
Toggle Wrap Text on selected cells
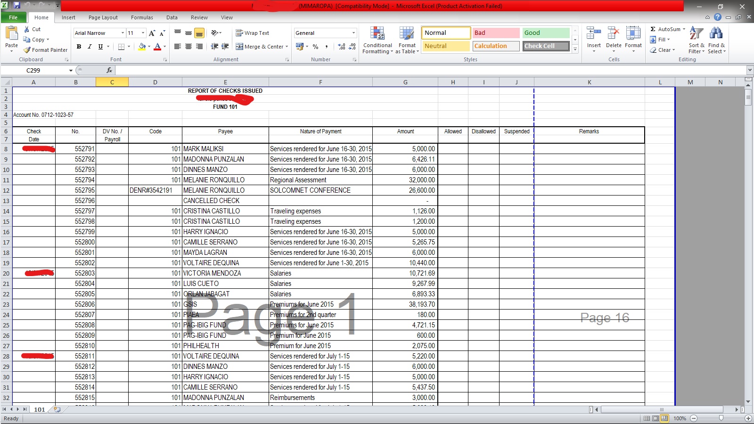(253, 33)
